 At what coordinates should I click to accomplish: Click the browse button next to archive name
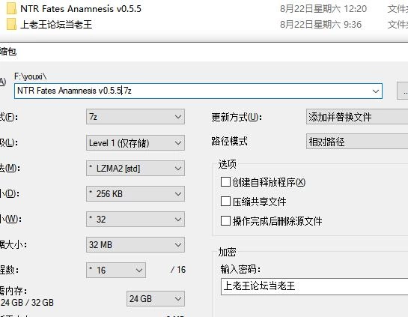tap(403, 91)
